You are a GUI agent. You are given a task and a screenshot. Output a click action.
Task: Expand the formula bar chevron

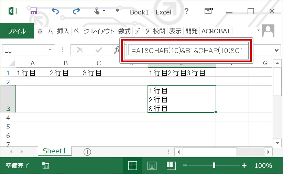point(276,50)
